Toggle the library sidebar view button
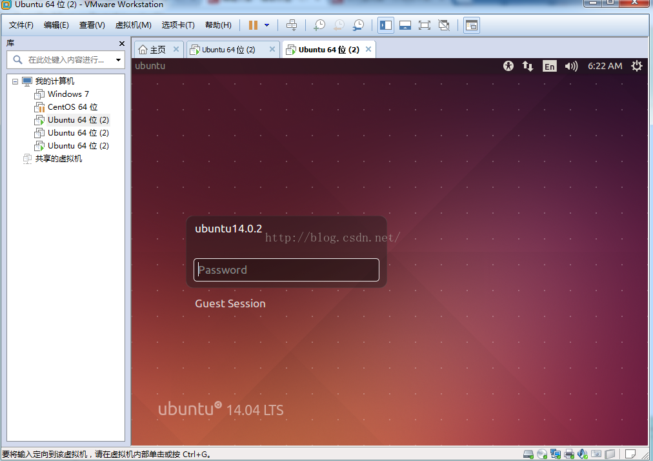The image size is (653, 461). [x=386, y=25]
